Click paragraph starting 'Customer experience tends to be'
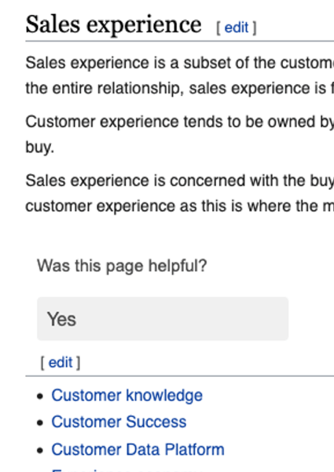Viewport: 334px width, 472px height. click(x=180, y=135)
